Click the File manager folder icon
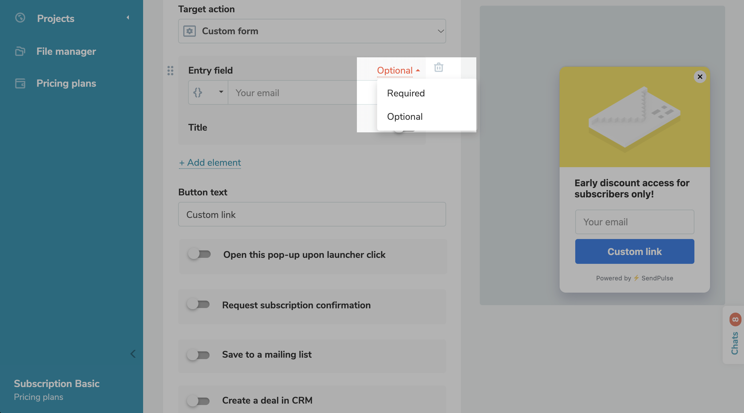Image resolution: width=744 pixels, height=413 pixels. (20, 51)
